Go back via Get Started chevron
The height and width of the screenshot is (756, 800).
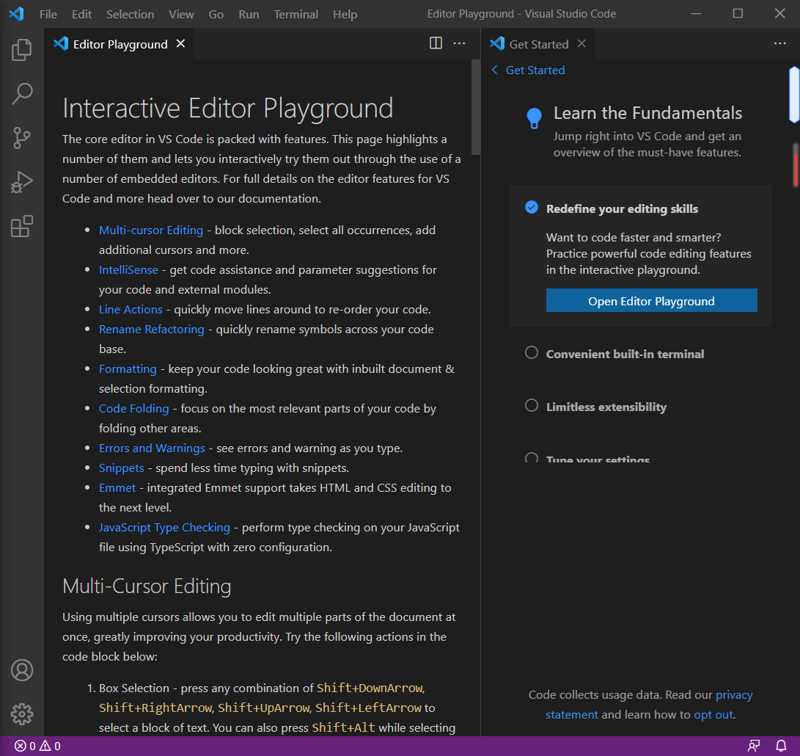(494, 70)
